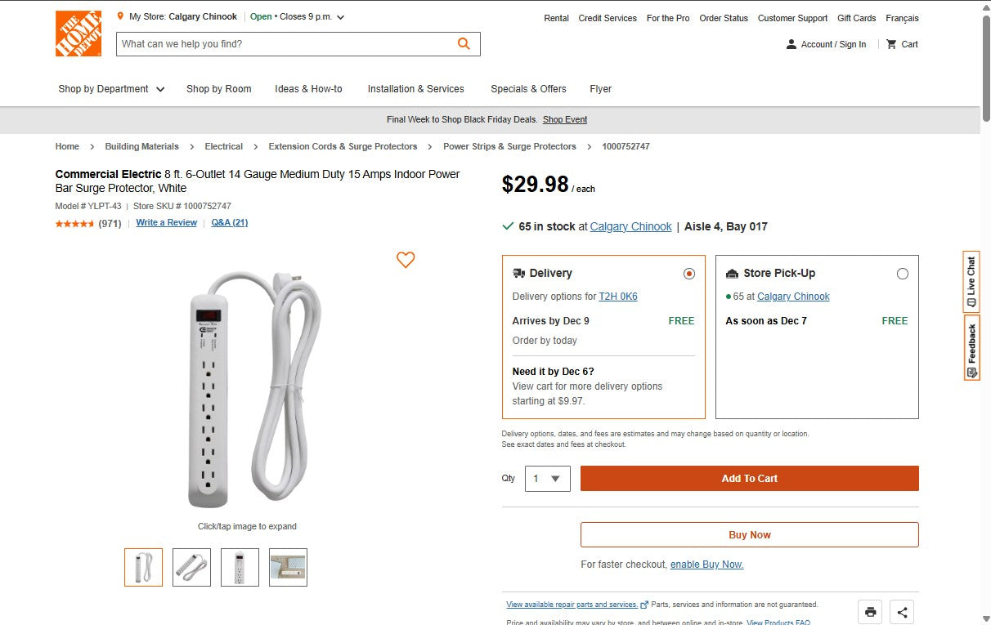This screenshot has width=991, height=625.
Task: Click the print icon below Buy Now
Action: coord(869,611)
